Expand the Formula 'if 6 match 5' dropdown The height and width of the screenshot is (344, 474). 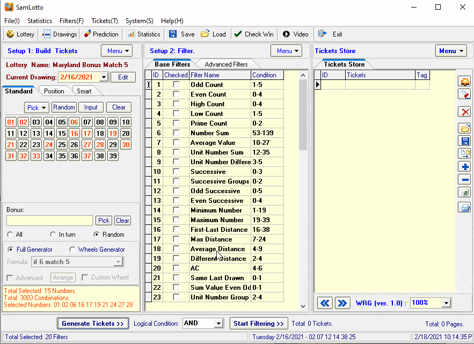(x=119, y=262)
